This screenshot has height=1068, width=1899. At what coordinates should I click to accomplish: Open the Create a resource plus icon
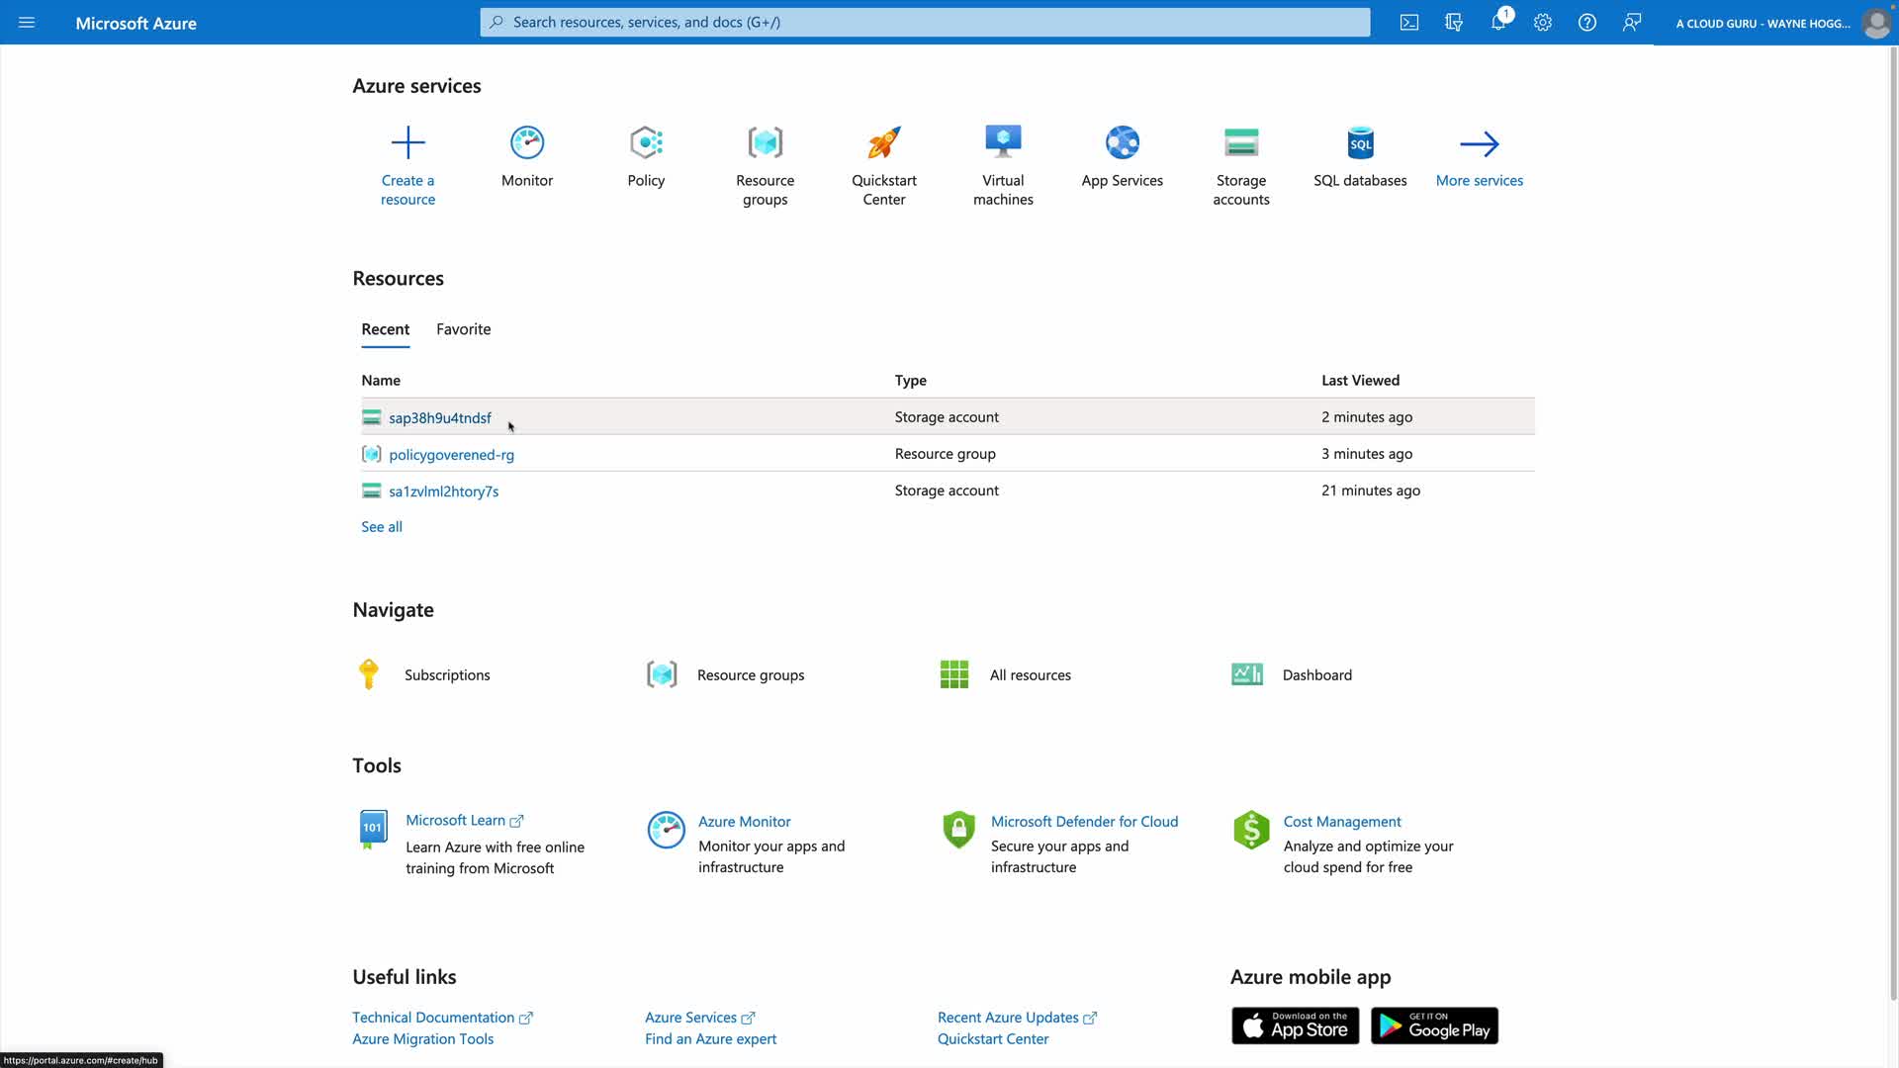(407, 142)
